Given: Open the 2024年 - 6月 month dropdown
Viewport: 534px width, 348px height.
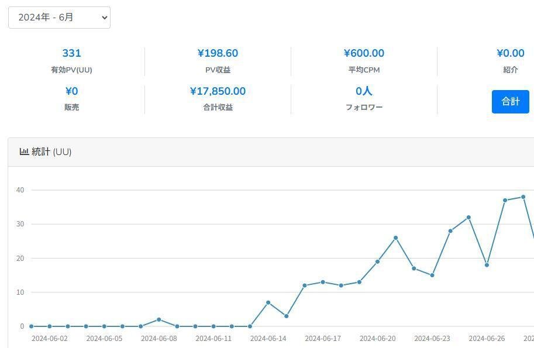Looking at the screenshot, I should click(59, 18).
